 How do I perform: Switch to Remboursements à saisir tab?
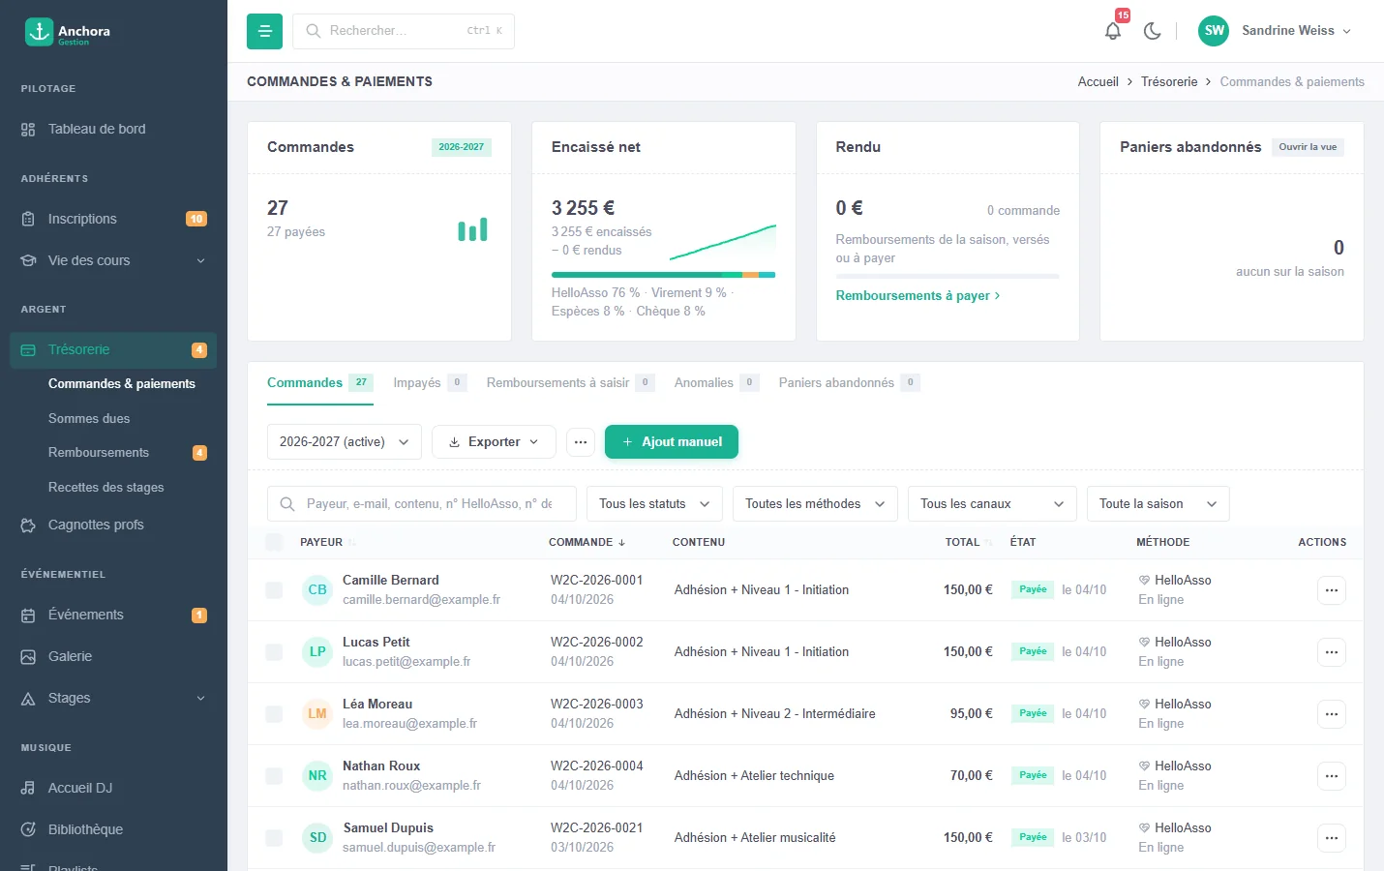570,382
